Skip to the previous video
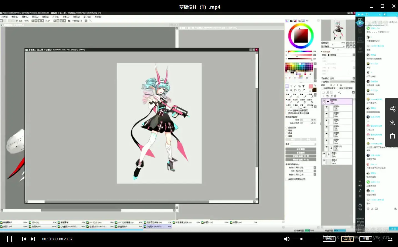This screenshot has width=398, height=247. click(24, 239)
